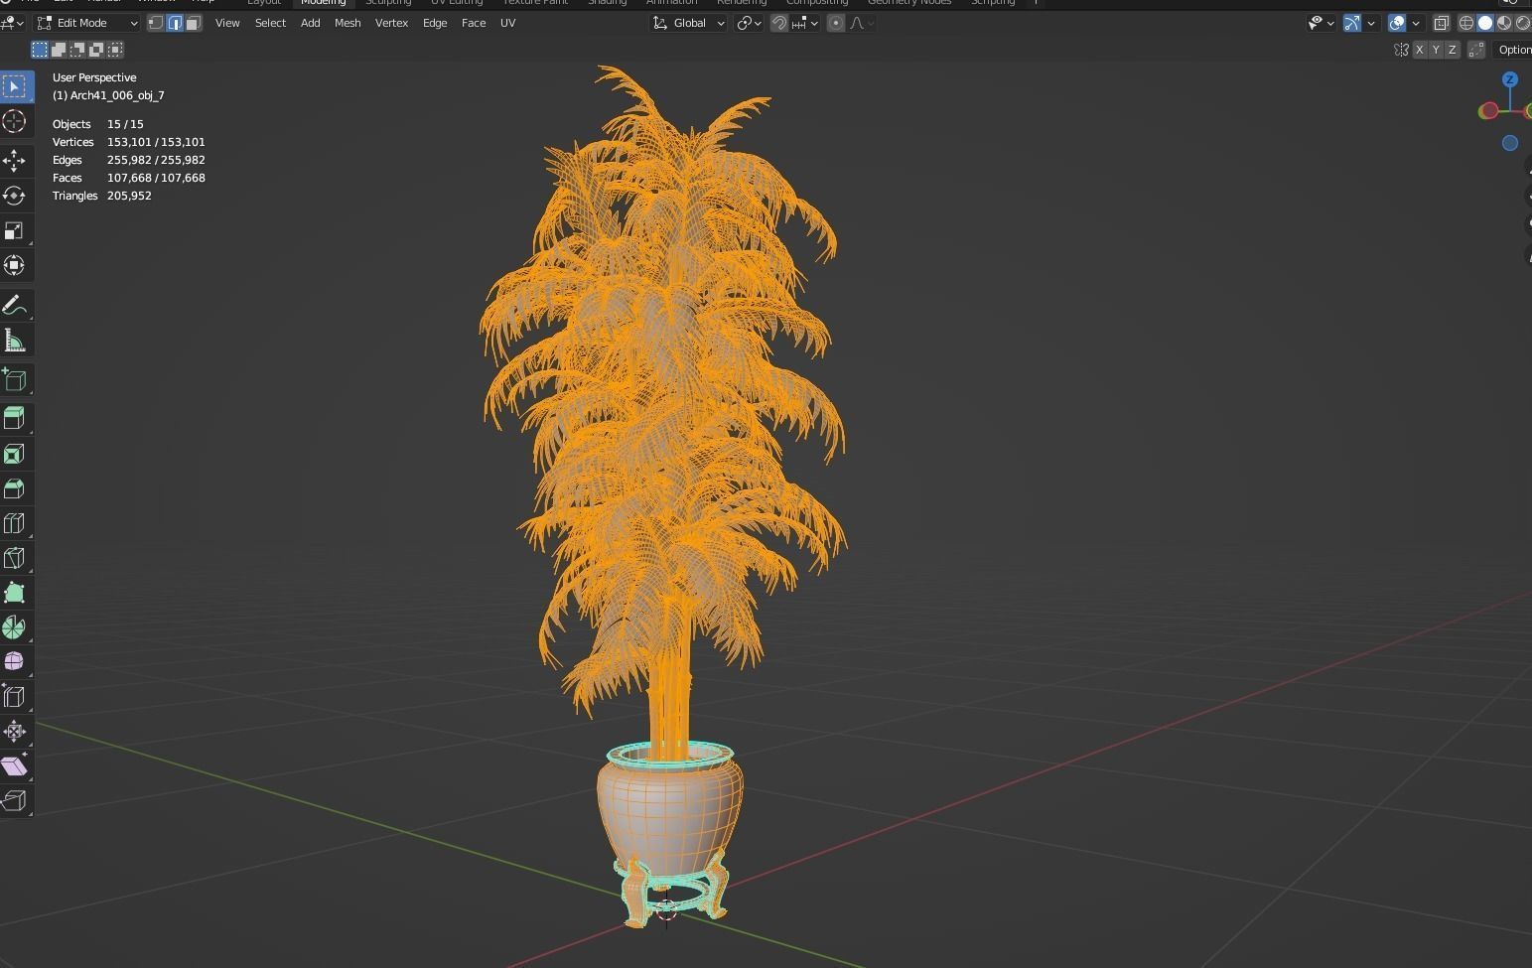Viewport: 1532px width, 968px height.
Task: Enable vertex select mode
Action: (156, 23)
